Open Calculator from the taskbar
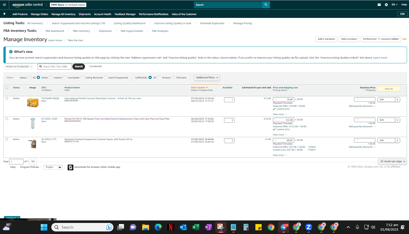This screenshot has height=234, width=409. point(246,227)
